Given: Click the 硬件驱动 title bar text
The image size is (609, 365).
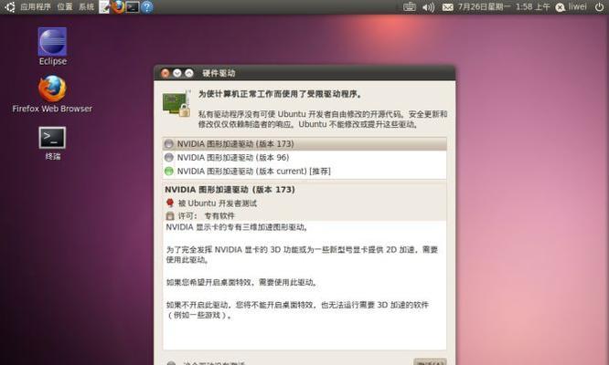Looking at the screenshot, I should click(x=219, y=73).
